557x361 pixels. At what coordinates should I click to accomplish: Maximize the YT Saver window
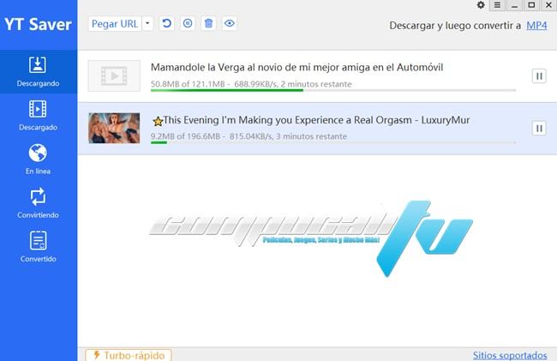click(x=531, y=5)
